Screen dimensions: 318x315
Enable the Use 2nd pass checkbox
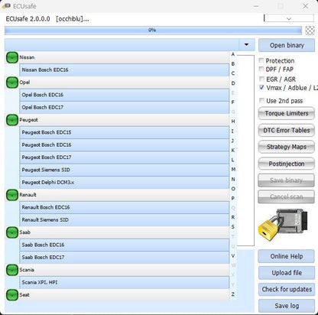[261, 100]
